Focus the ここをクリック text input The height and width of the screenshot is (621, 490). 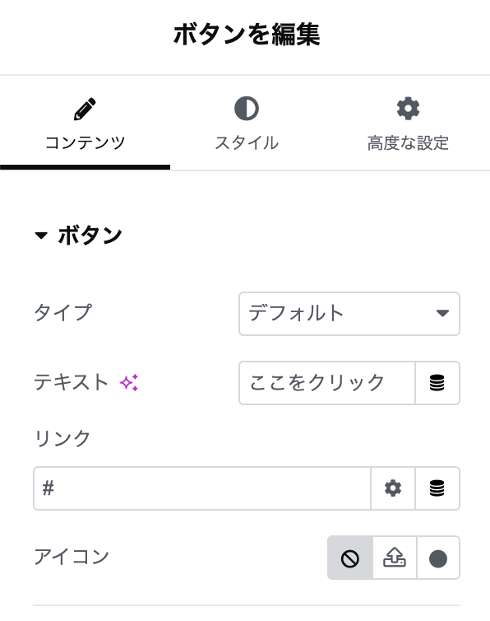(x=327, y=383)
